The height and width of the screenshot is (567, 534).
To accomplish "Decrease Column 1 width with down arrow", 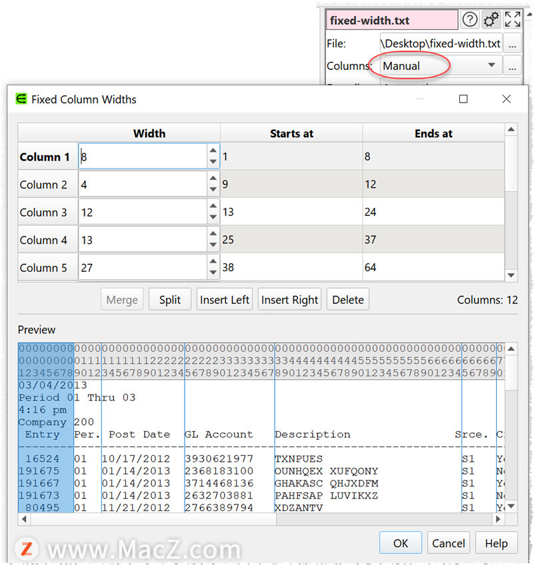I will point(213,162).
